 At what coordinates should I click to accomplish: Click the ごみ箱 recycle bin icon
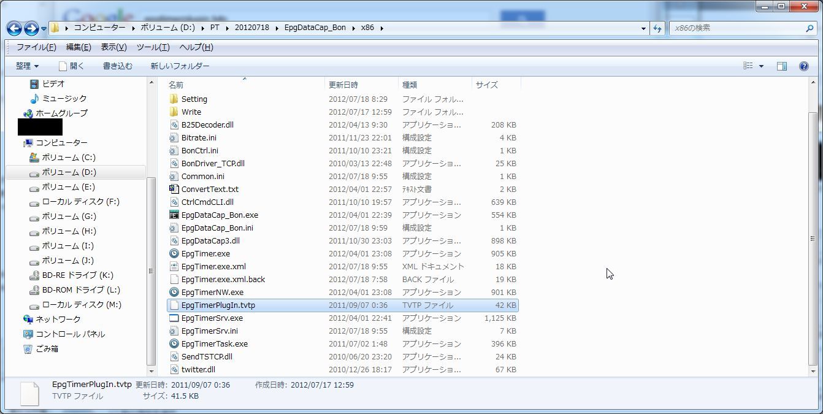tap(28, 349)
